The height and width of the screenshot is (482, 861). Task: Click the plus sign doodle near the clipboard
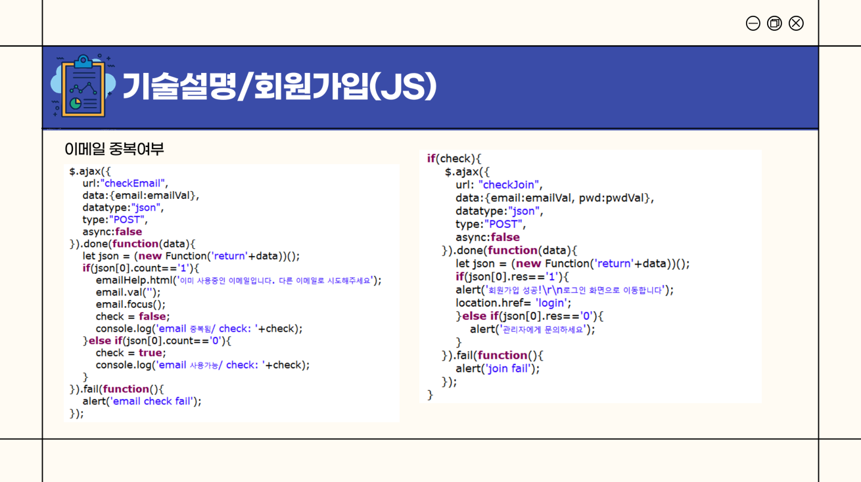coord(108,58)
